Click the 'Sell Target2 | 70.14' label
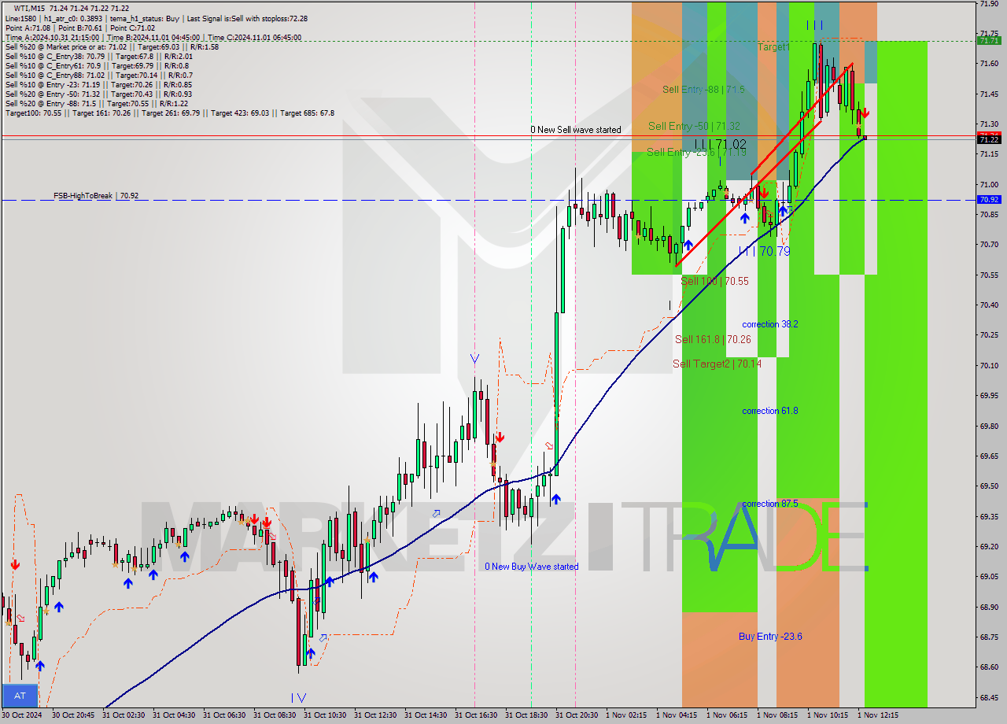 click(717, 364)
